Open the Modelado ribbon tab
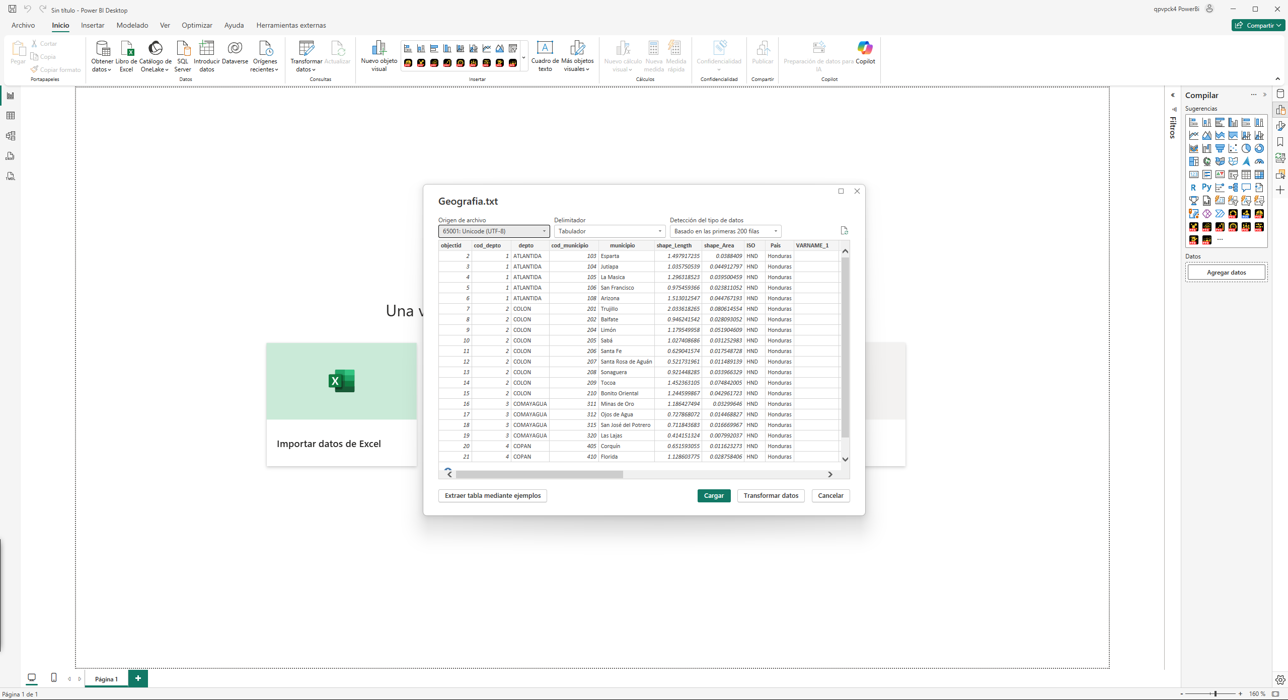This screenshot has height=700, width=1288. click(132, 25)
